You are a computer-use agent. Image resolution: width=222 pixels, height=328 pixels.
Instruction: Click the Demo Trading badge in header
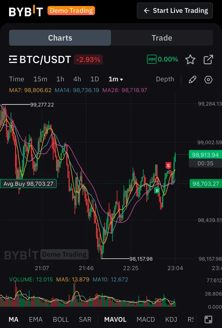click(71, 11)
